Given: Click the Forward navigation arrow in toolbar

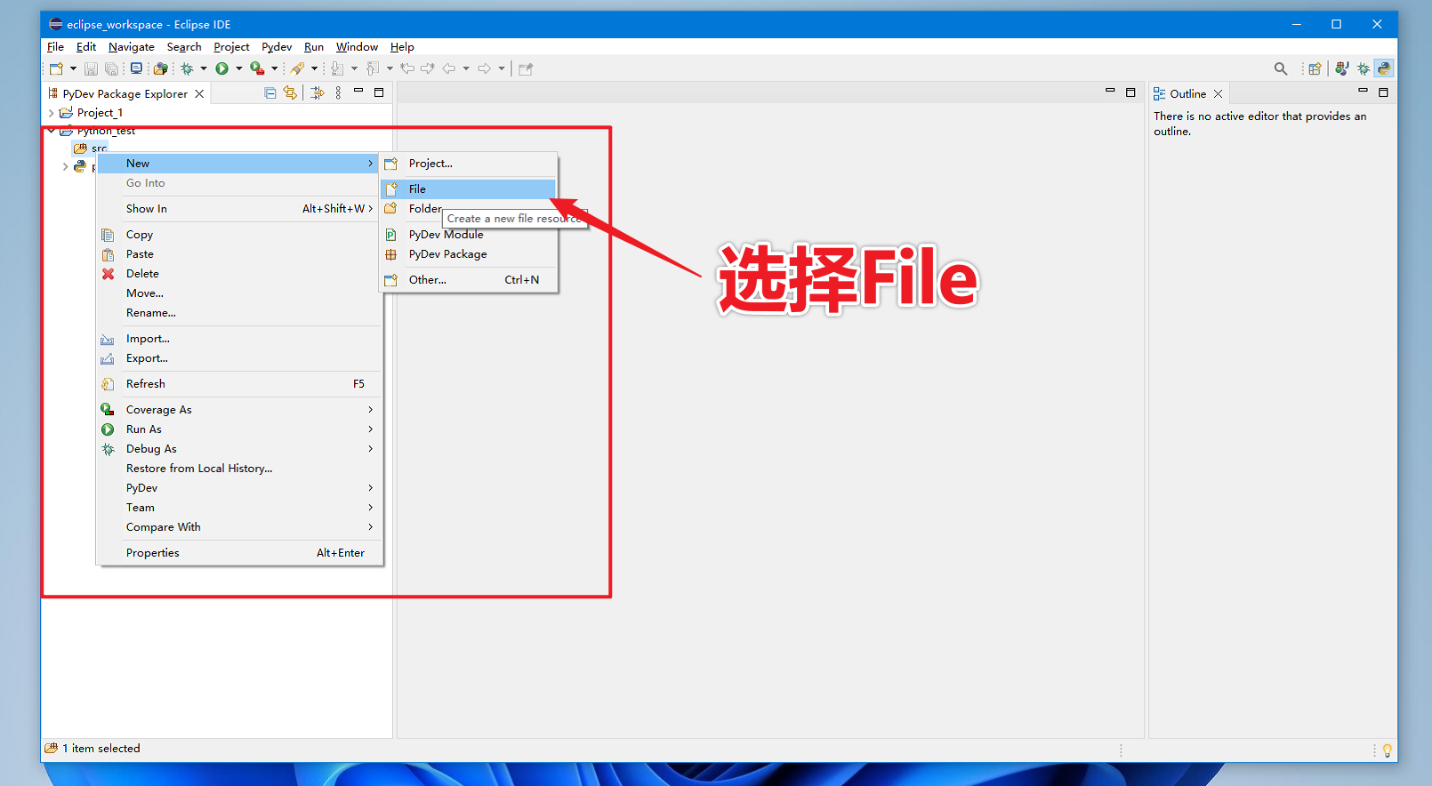Looking at the screenshot, I should [484, 68].
